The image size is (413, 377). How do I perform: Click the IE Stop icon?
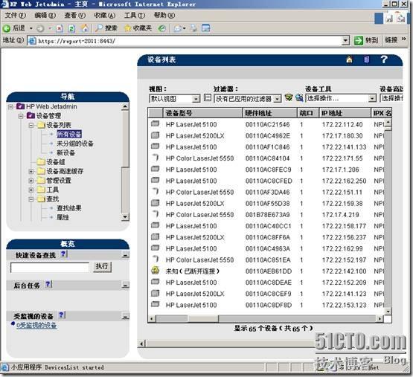60,28
